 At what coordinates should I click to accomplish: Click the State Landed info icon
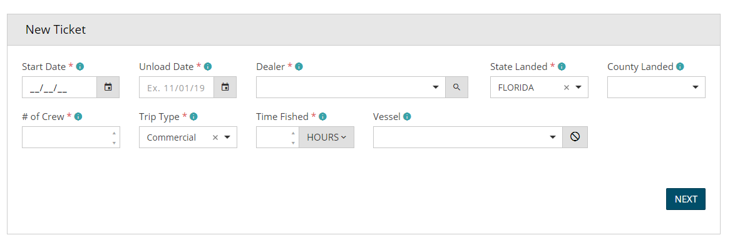[562, 66]
